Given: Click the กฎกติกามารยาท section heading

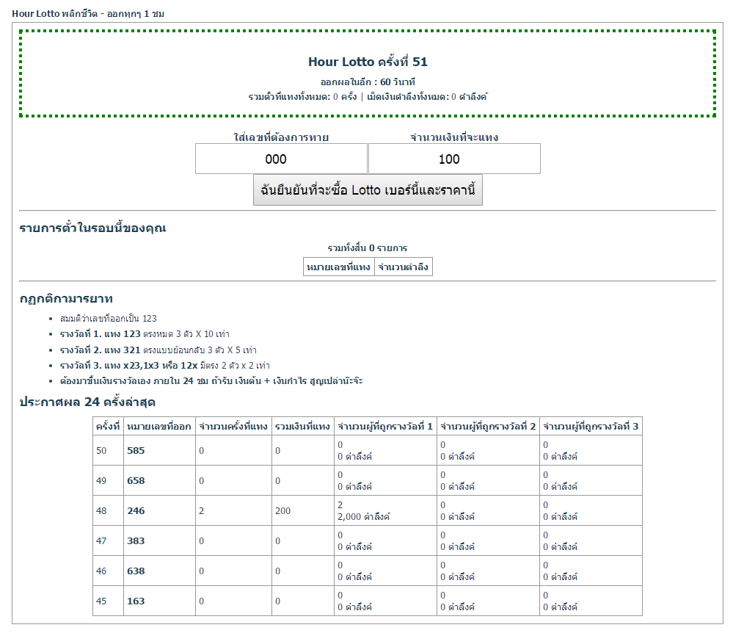Looking at the screenshot, I should pyautogui.click(x=66, y=299).
